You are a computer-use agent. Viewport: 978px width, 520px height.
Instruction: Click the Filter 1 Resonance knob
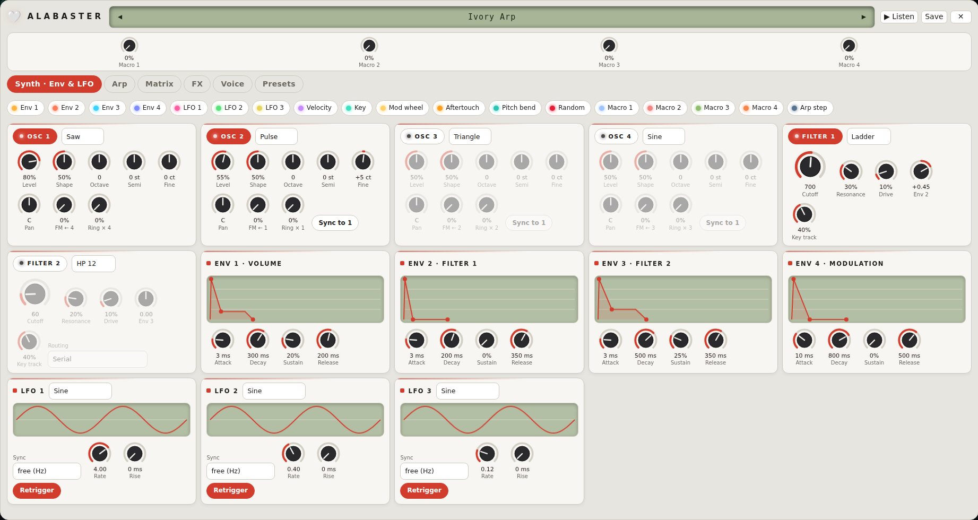[x=851, y=171]
